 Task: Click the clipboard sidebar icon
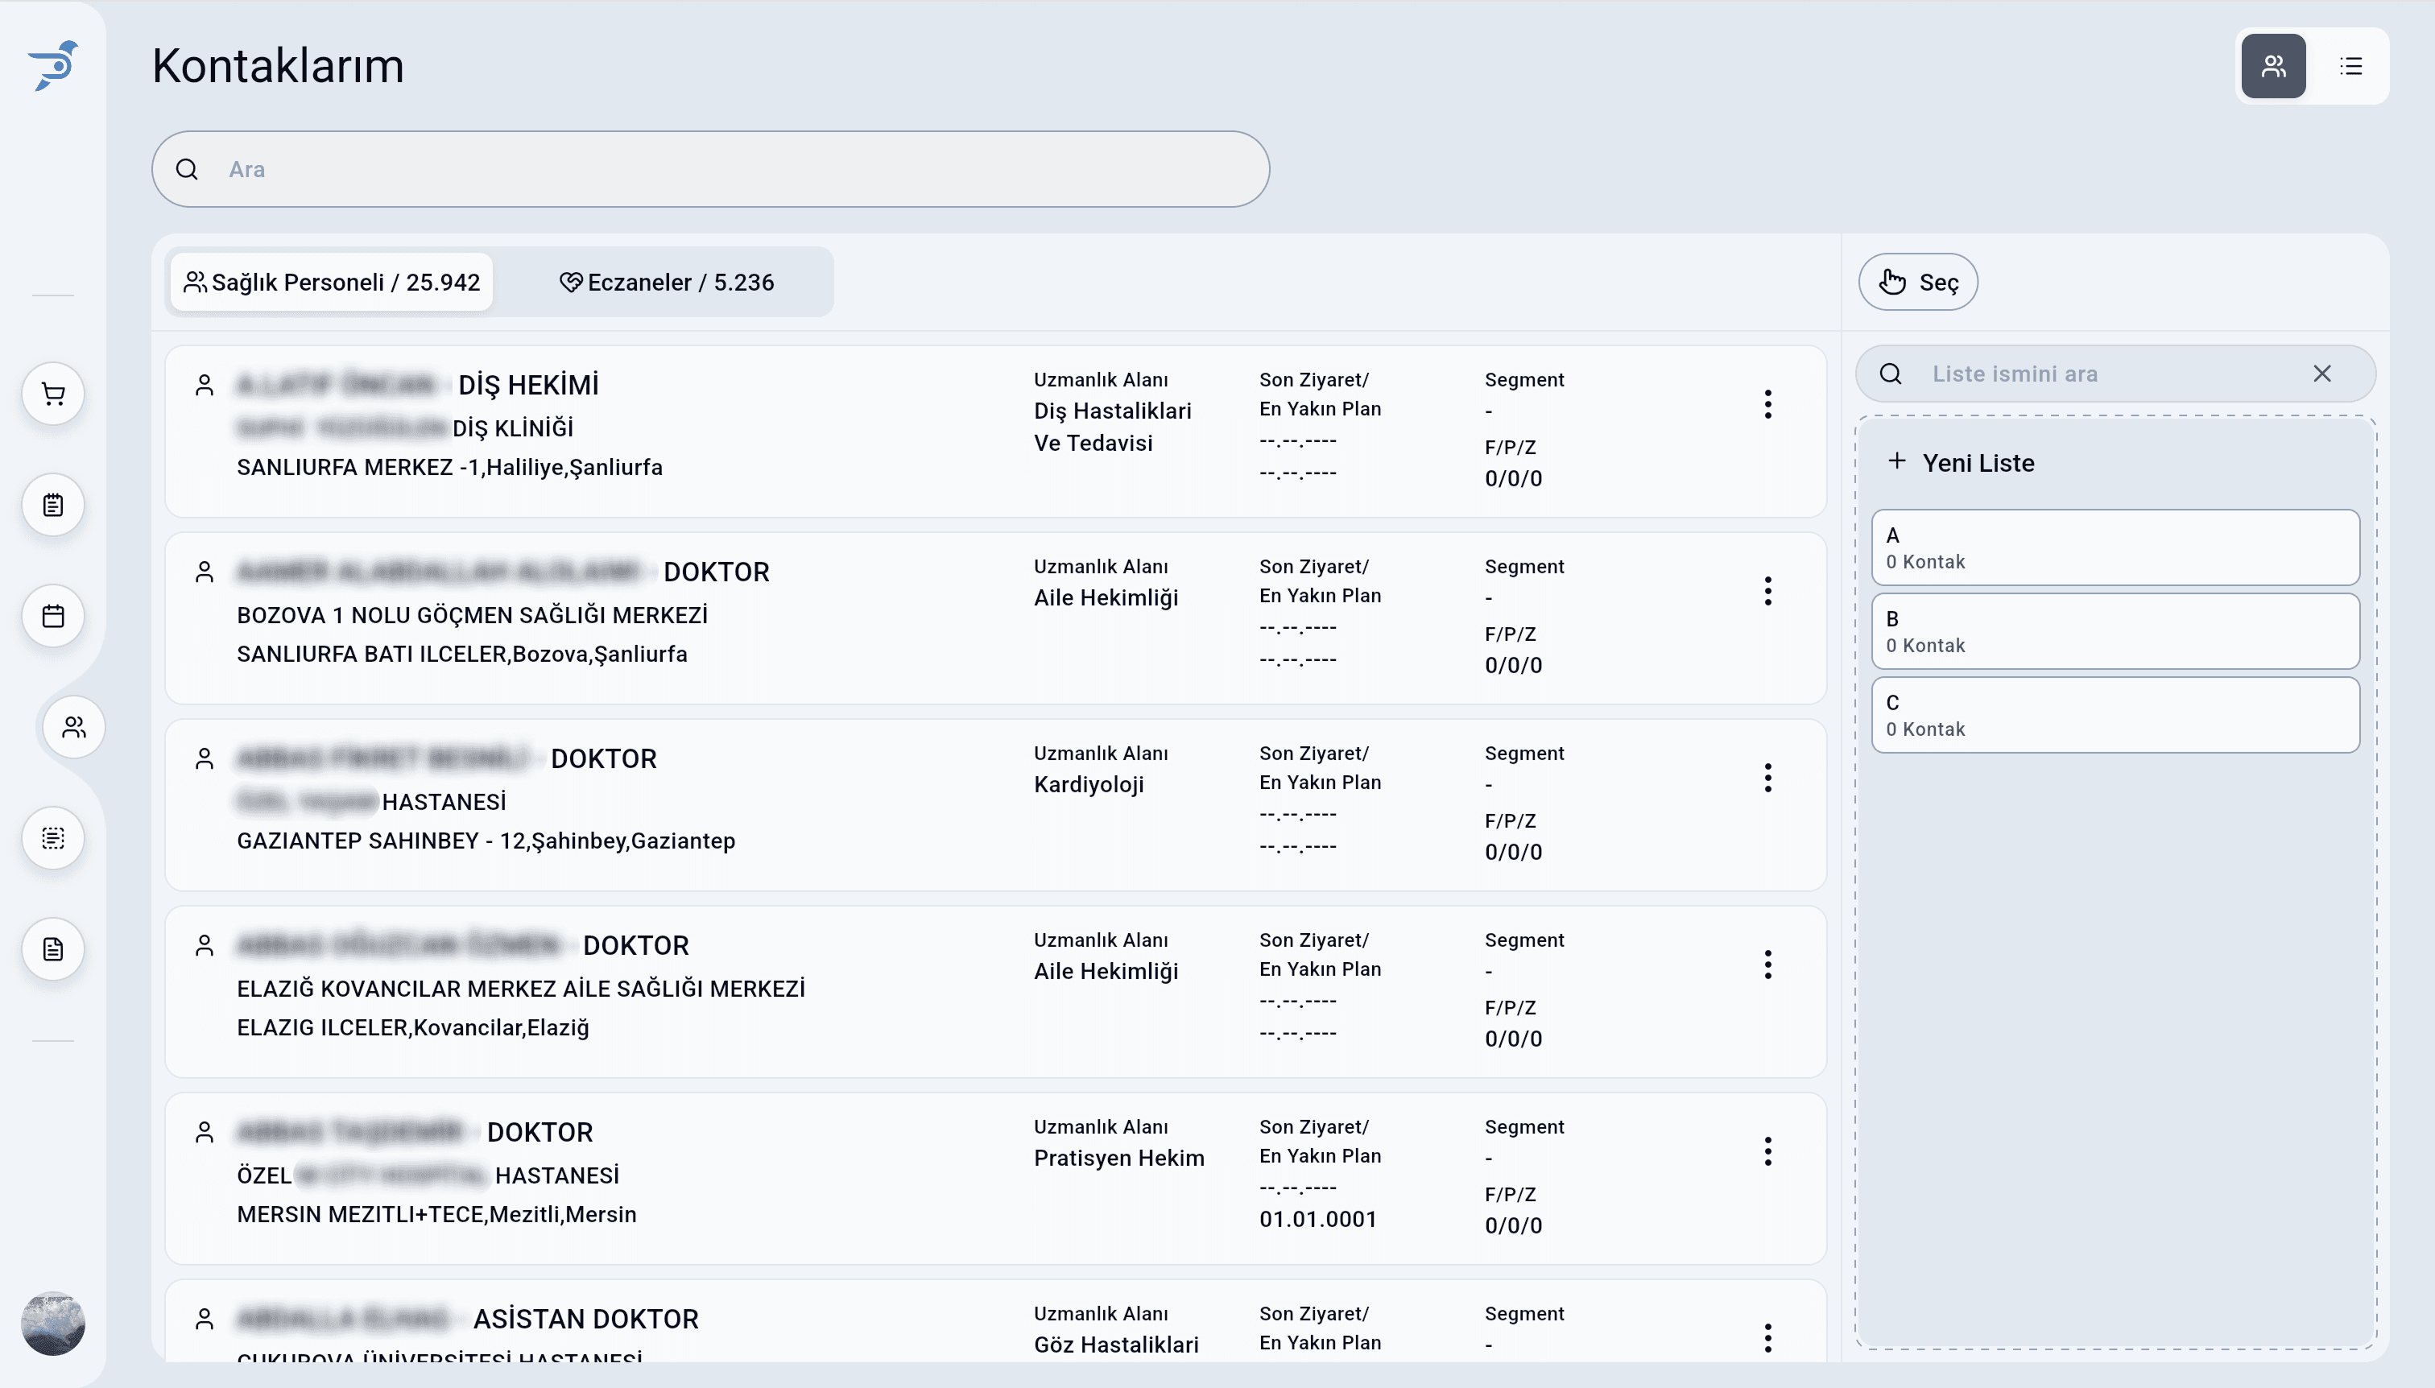tap(53, 504)
